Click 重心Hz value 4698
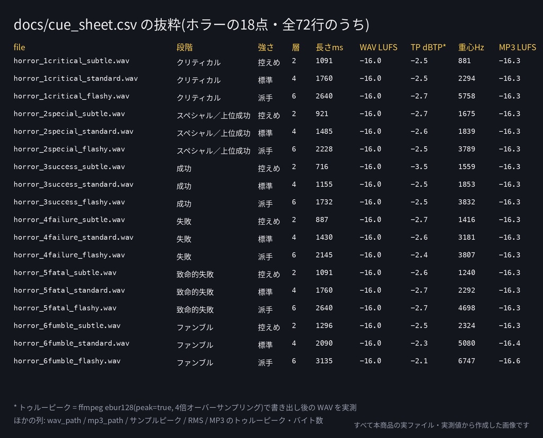The width and height of the screenshot is (543, 438). pyautogui.click(x=467, y=308)
